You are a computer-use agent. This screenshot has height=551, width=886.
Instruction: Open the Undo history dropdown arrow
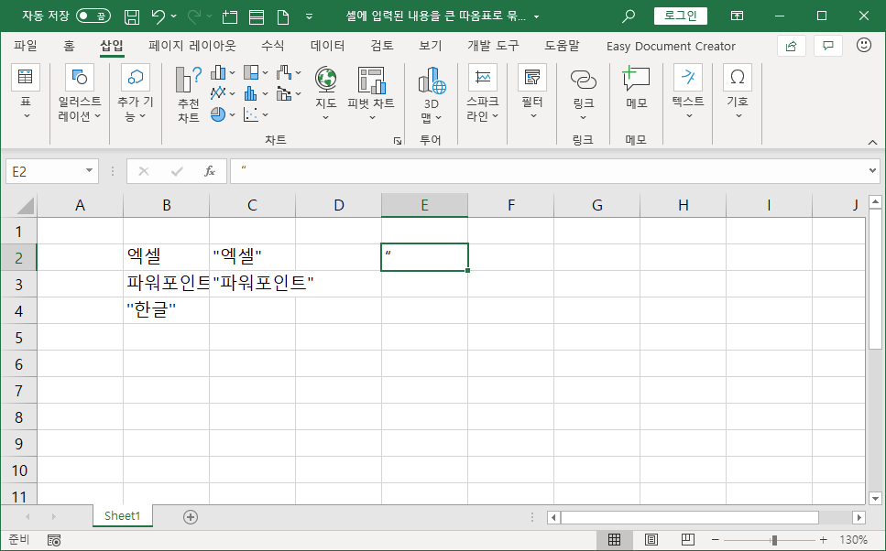pos(173,16)
